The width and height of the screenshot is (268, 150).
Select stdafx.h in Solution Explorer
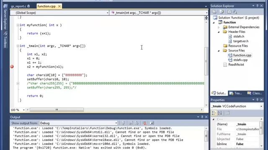click(x=239, y=36)
